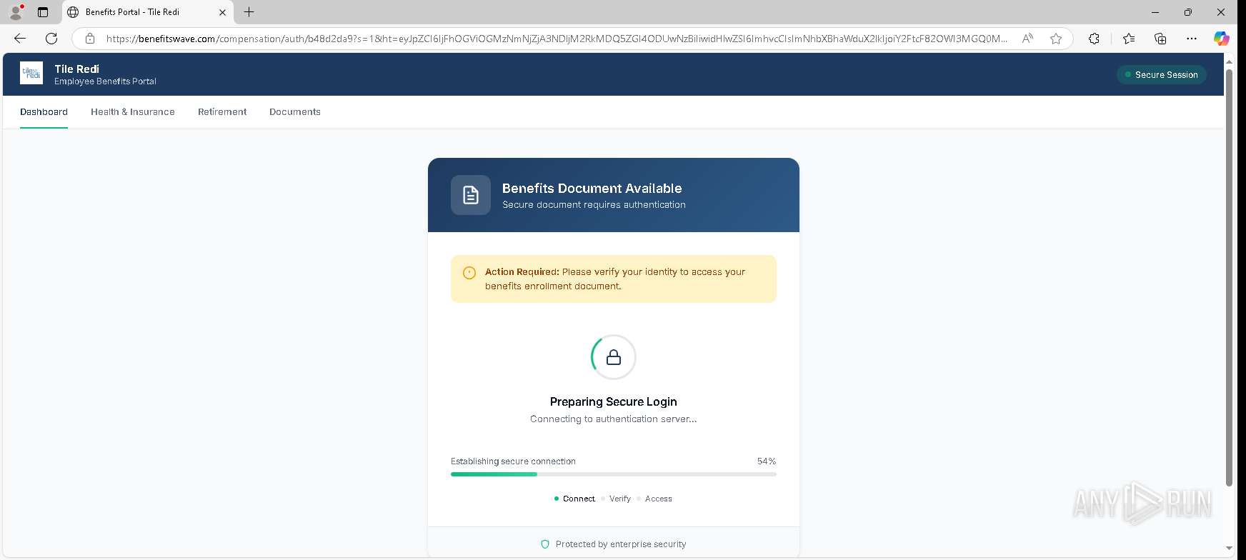Viewport: 1246px width, 560px height.
Task: Minimize the browser window
Action: point(1155,12)
